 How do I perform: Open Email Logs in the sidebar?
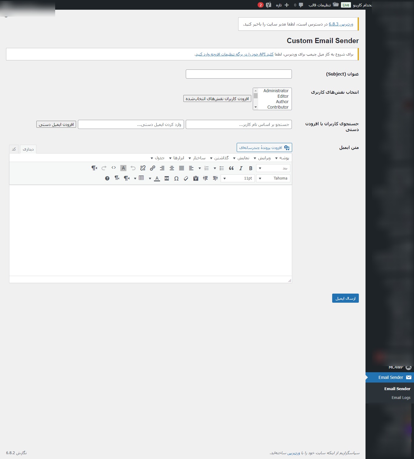(x=401, y=397)
